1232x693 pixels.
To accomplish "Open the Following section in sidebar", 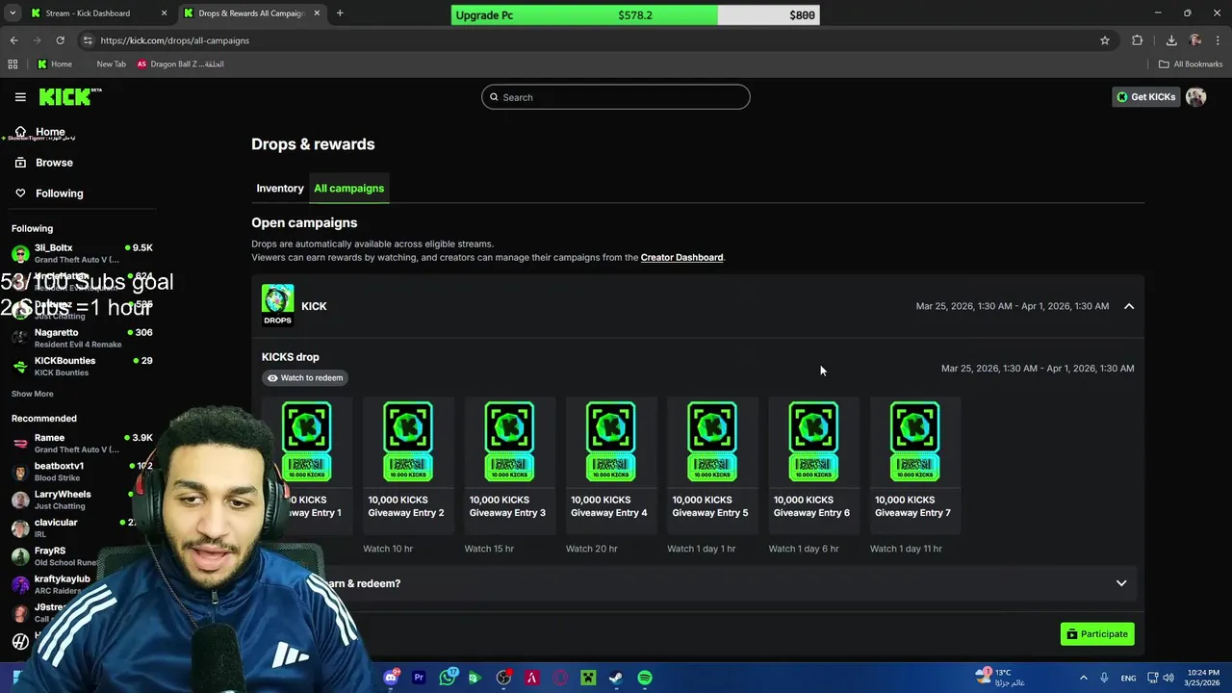I will click(x=59, y=193).
